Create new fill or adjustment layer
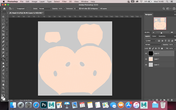This screenshot has width=176, height=110. (161, 100)
